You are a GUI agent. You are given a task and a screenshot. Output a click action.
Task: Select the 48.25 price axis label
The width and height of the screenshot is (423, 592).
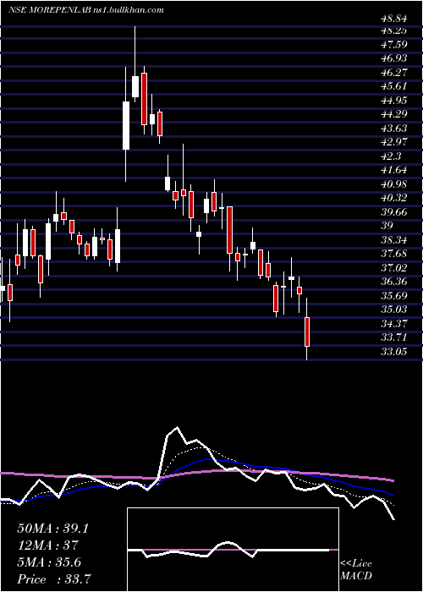tap(393, 31)
